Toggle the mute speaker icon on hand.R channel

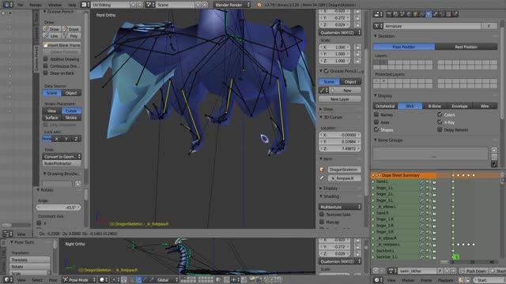click(x=428, y=213)
